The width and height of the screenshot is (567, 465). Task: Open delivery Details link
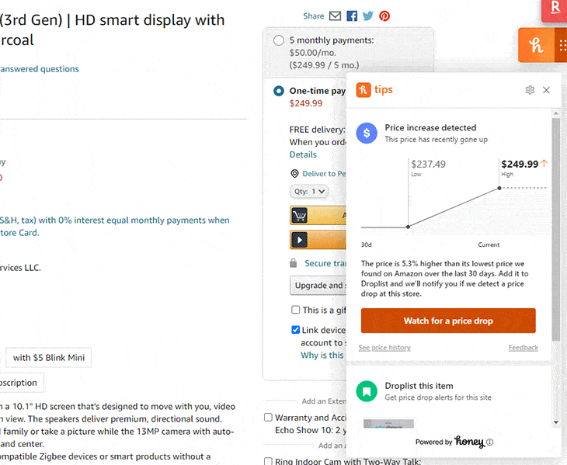coord(303,154)
